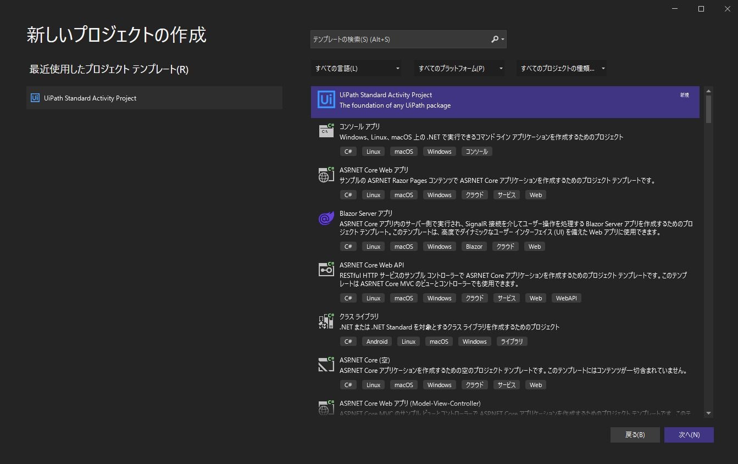Screen dimensions: 738x464
Task: Click the ライブラリ tag under Class Library
Action: [512, 342]
